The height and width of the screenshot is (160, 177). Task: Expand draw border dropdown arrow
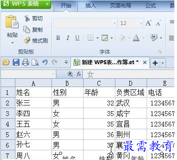[x=111, y=38]
